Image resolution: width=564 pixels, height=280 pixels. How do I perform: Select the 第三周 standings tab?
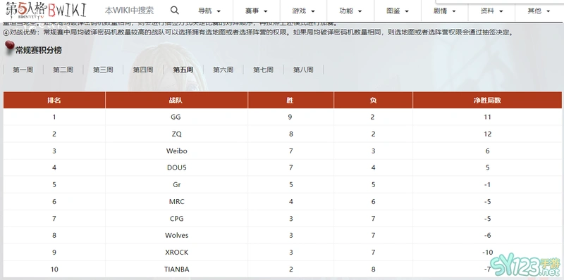[x=103, y=70]
